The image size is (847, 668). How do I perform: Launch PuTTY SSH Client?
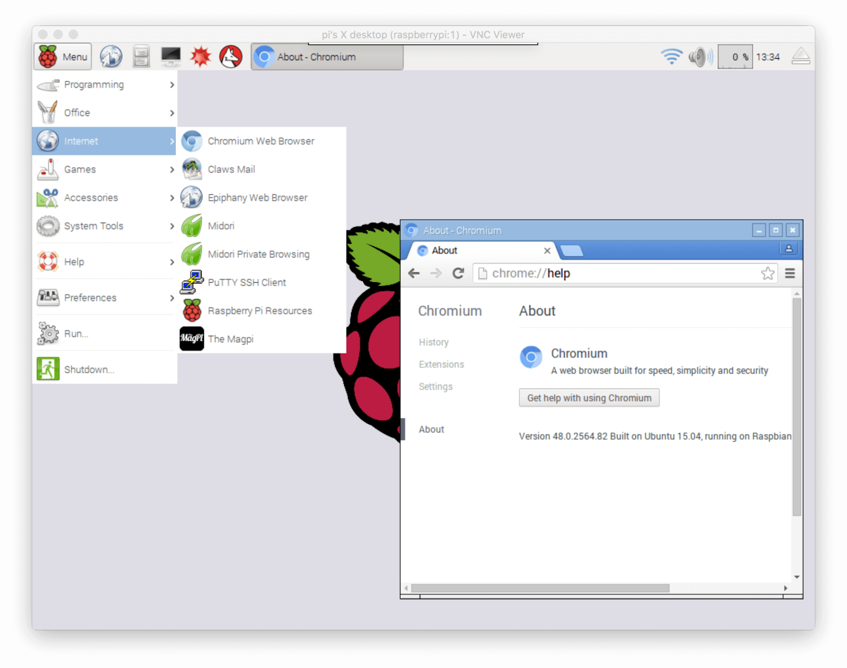coord(262,282)
